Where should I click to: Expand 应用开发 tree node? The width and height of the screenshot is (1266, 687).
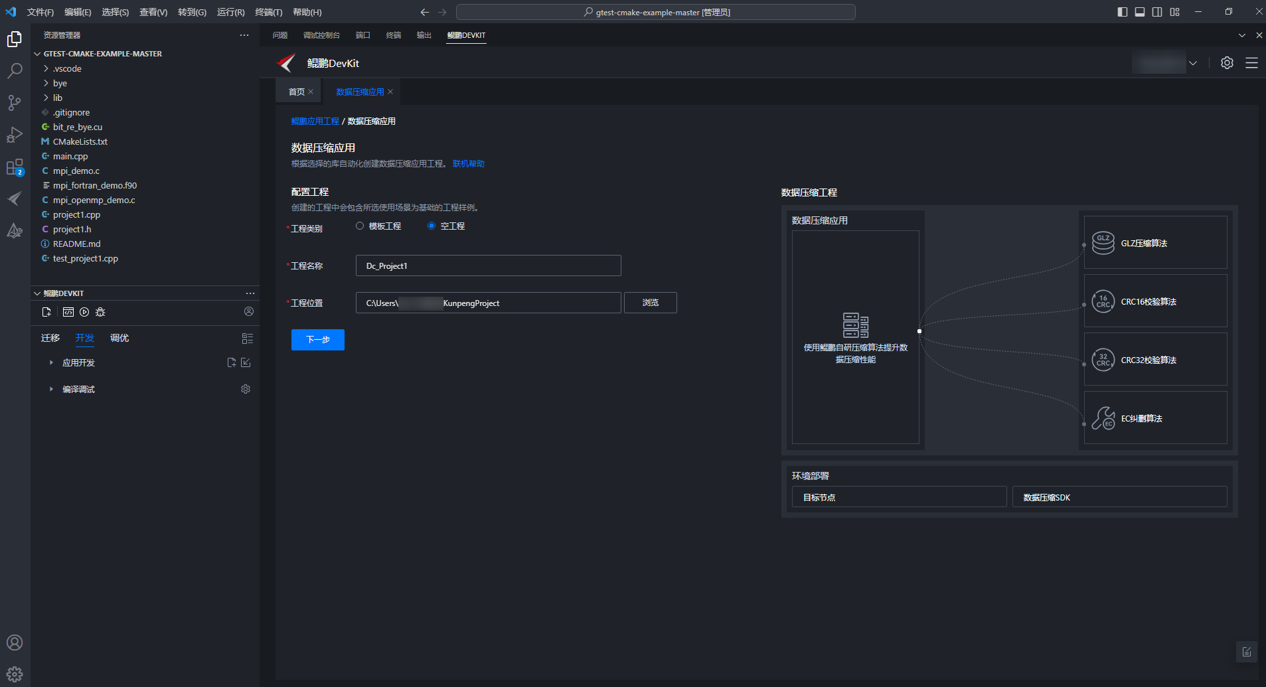click(51, 362)
